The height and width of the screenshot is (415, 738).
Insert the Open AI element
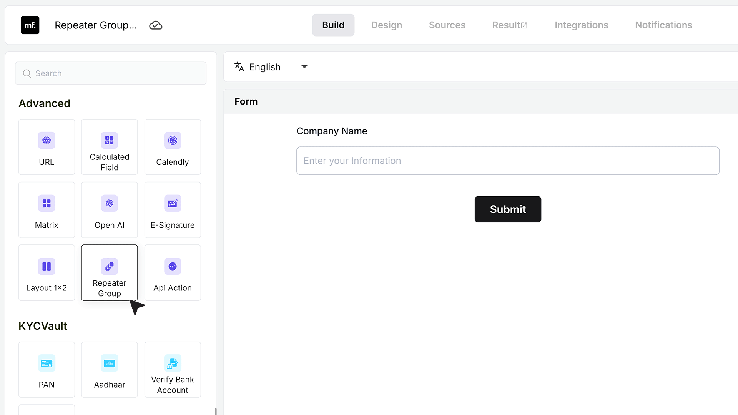click(x=110, y=210)
